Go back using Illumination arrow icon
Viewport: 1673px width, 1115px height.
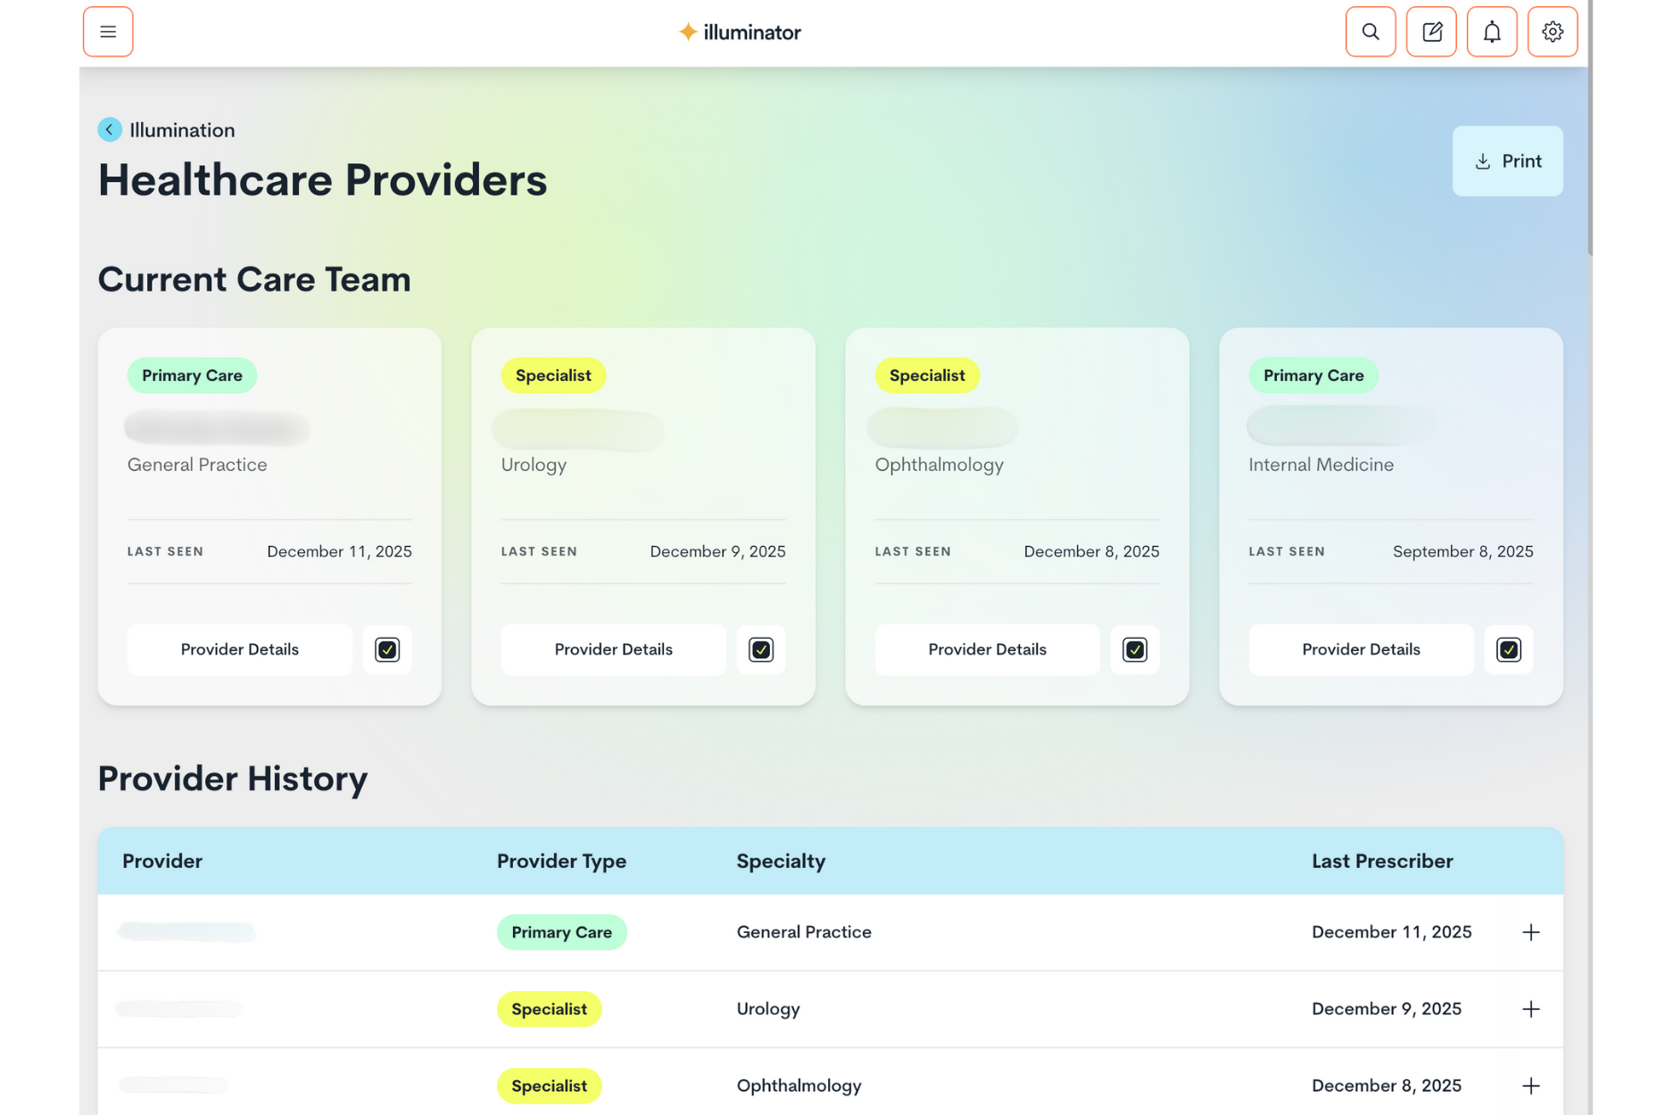pyautogui.click(x=110, y=130)
